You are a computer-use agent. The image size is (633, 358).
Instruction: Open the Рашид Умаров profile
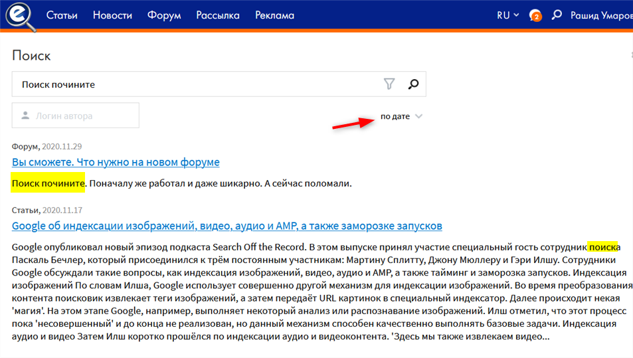point(601,15)
